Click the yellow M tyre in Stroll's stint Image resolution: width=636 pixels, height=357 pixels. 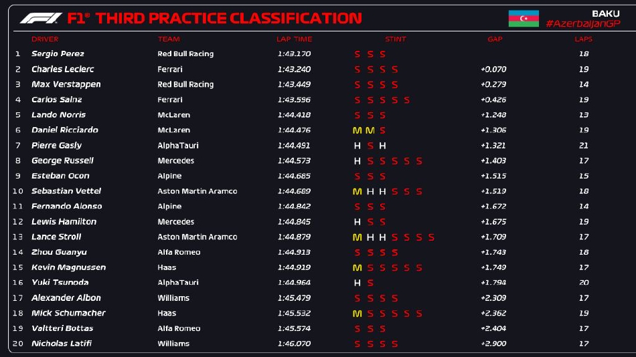[357, 237]
